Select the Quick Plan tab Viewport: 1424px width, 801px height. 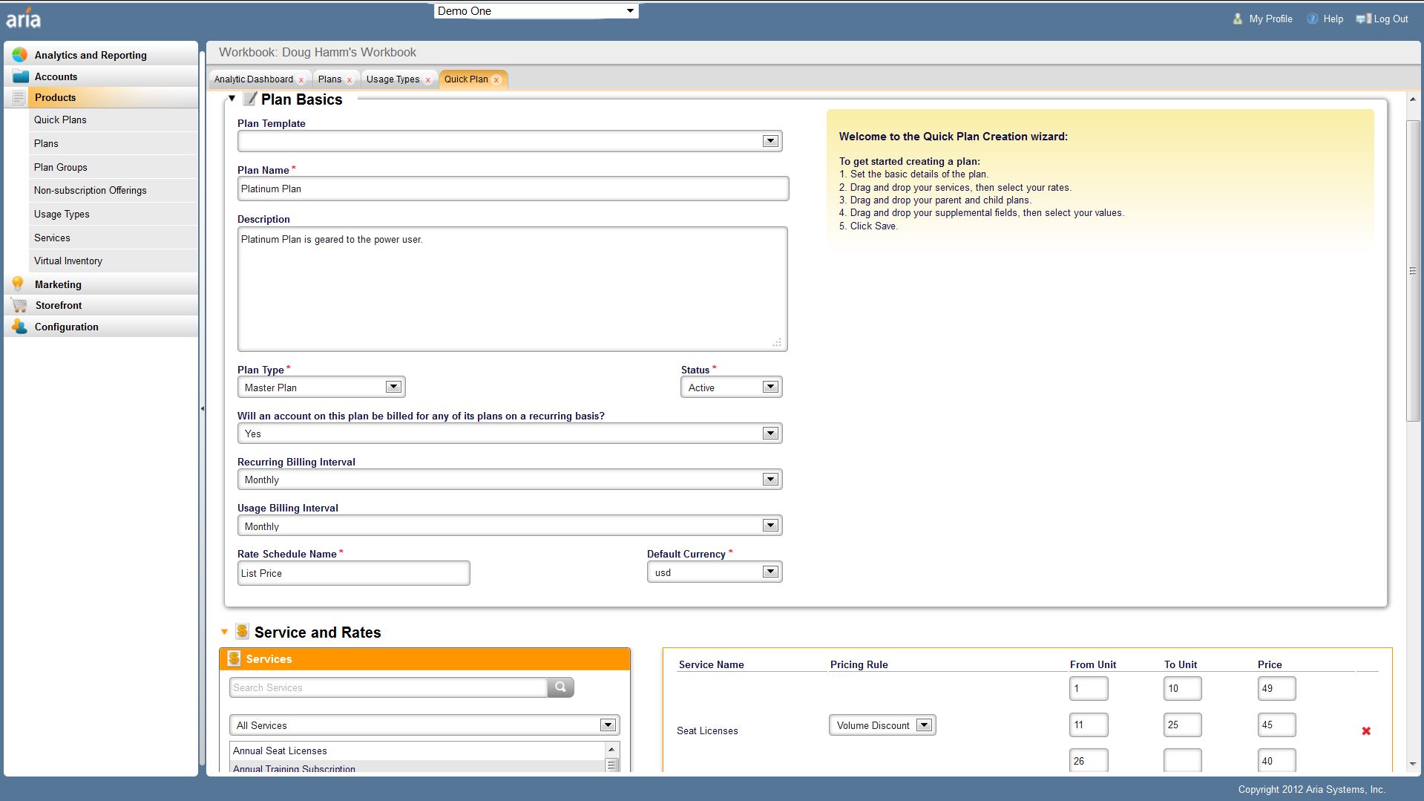[466, 79]
